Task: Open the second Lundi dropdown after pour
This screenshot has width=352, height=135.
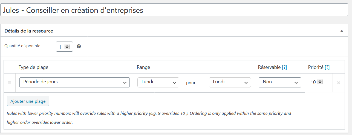Action: point(230,82)
